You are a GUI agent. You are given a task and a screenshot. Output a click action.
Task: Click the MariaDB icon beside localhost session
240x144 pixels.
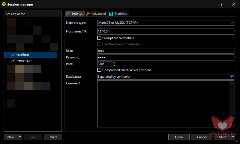(x=12, y=55)
